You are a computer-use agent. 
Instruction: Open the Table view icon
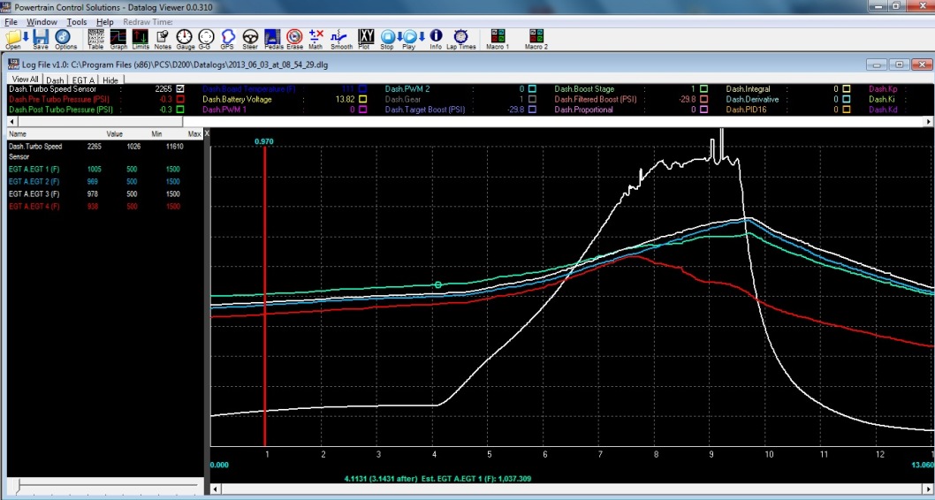click(95, 38)
